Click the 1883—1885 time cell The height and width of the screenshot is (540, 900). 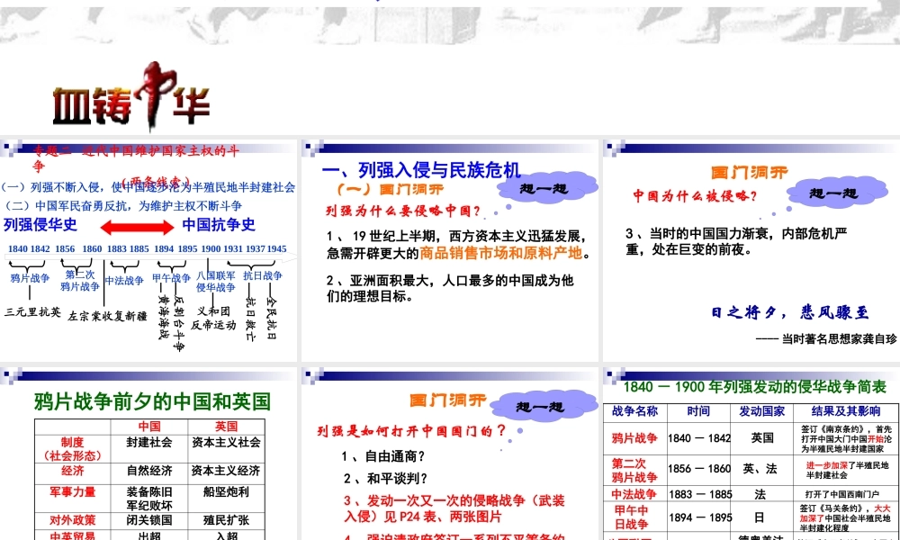[699, 494]
